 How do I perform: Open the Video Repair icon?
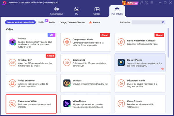click(x=67, y=104)
